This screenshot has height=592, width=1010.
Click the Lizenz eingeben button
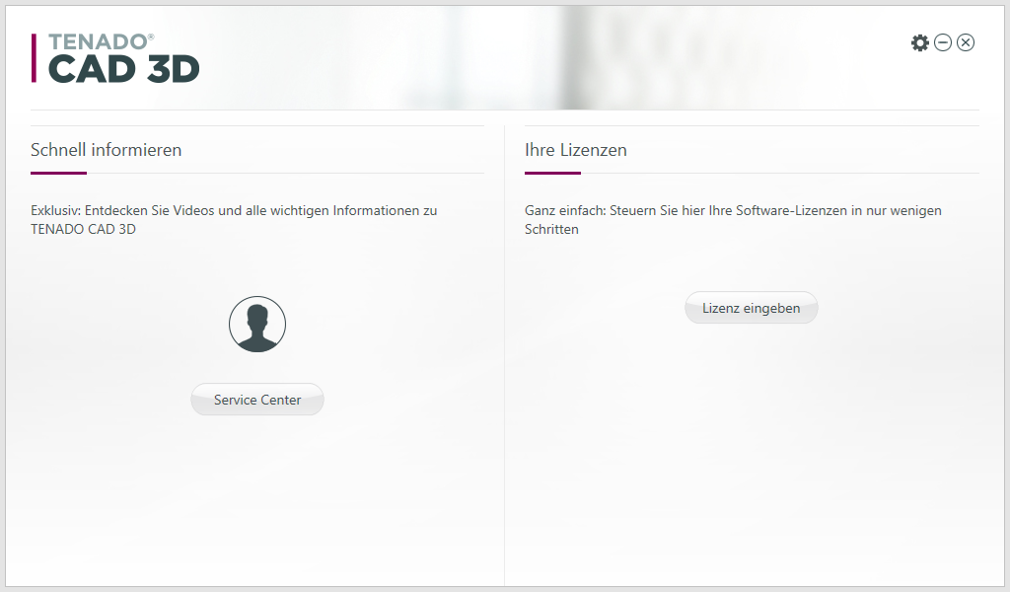(751, 308)
